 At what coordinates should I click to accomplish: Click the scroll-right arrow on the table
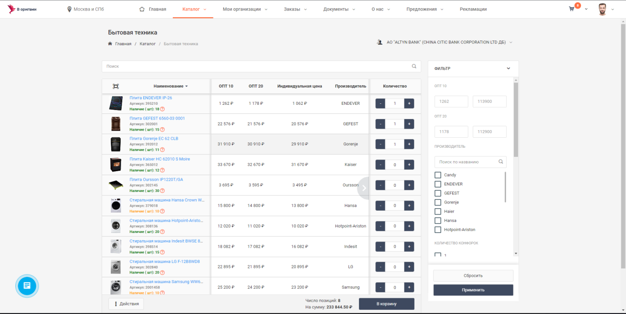pos(364,188)
